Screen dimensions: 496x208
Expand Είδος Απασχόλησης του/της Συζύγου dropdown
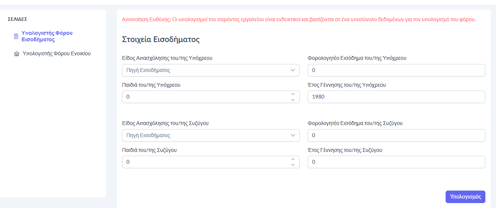[211, 135]
